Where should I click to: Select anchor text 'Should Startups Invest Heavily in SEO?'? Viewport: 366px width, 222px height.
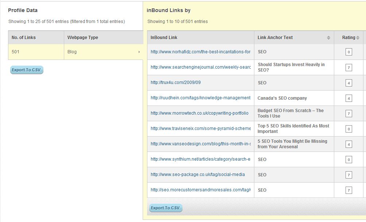(x=291, y=67)
